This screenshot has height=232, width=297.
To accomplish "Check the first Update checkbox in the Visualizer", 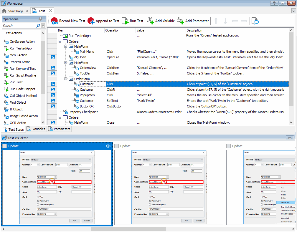I will pos(4,146).
